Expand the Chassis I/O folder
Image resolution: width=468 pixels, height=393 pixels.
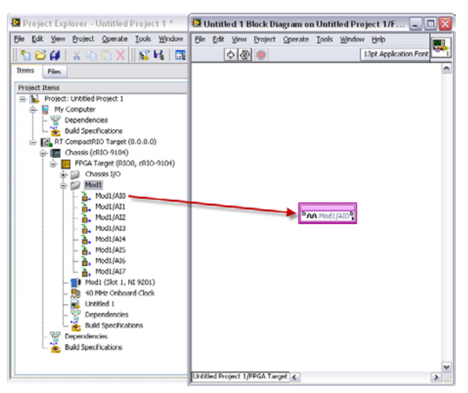[63, 175]
